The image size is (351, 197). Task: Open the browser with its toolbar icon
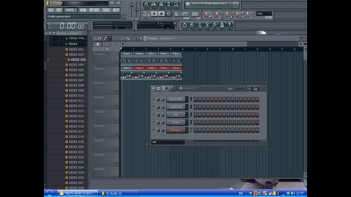[168, 4]
